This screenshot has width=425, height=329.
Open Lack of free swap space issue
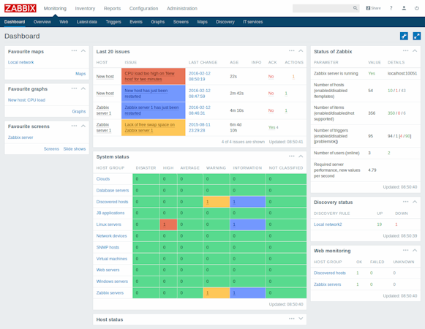pos(150,128)
